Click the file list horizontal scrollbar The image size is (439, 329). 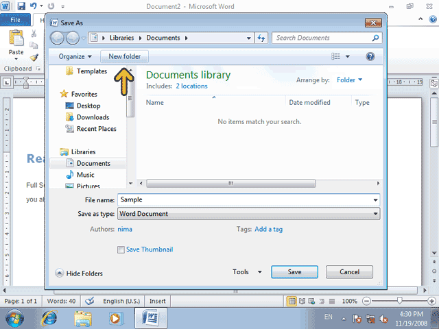(x=230, y=184)
